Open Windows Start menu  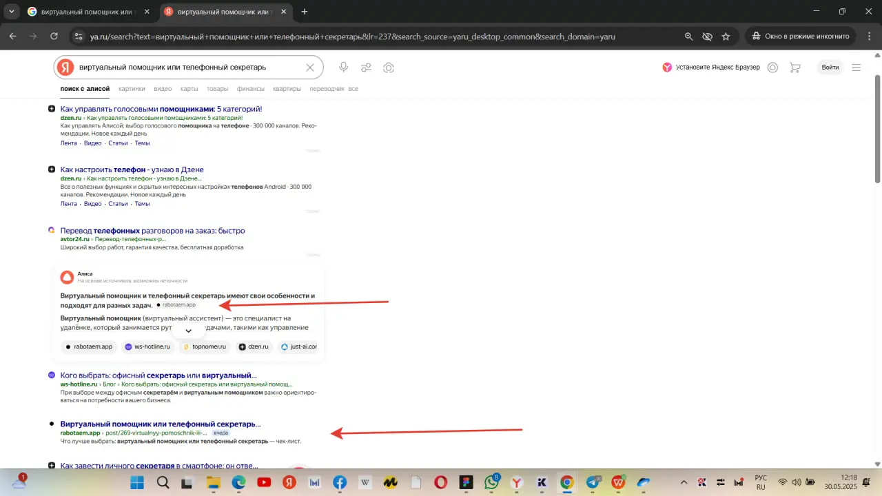click(137, 482)
